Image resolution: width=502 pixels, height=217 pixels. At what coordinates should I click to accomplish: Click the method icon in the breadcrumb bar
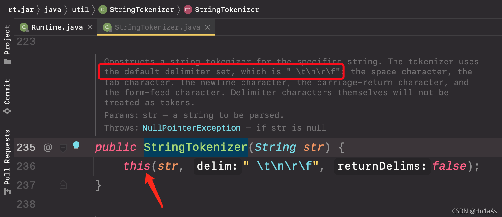[188, 10]
